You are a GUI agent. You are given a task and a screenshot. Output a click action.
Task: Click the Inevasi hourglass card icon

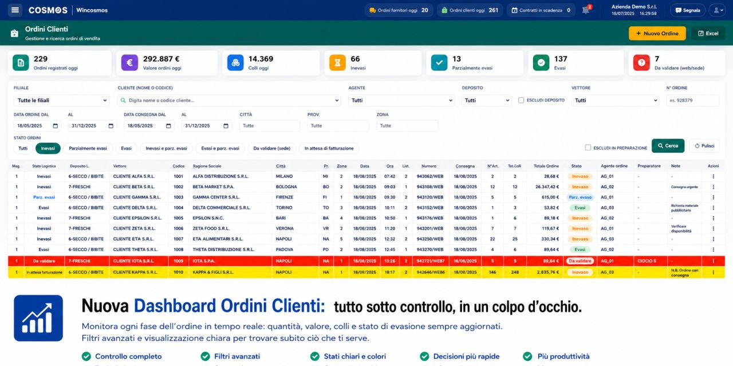coord(338,63)
